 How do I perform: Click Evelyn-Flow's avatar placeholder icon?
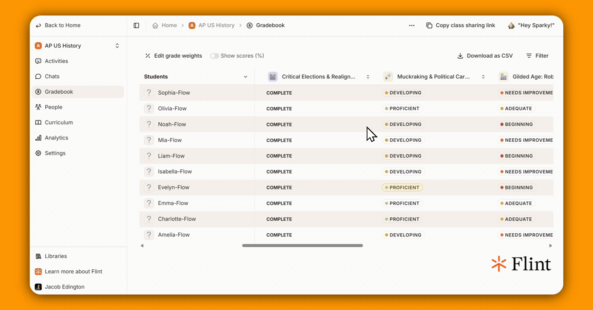(x=149, y=187)
